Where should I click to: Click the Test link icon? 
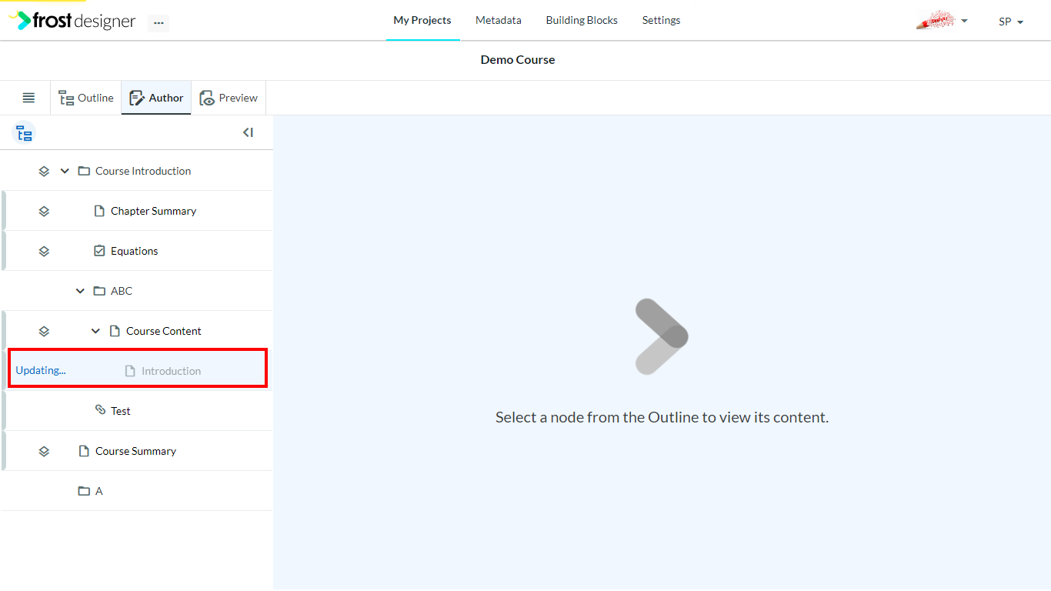coord(100,410)
